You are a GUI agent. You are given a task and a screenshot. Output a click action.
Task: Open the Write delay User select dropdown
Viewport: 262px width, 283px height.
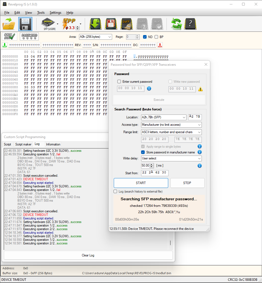(x=171, y=158)
